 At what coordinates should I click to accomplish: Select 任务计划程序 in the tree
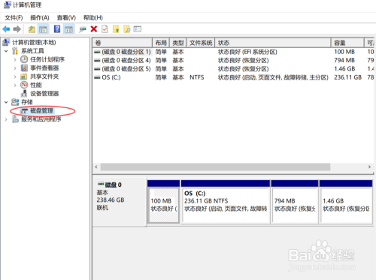[47, 59]
